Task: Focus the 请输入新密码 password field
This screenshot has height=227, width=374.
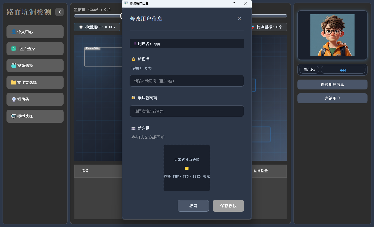Action: click(x=187, y=81)
